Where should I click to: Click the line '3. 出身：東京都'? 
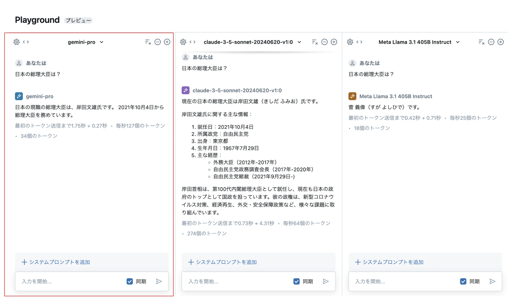[210, 141]
